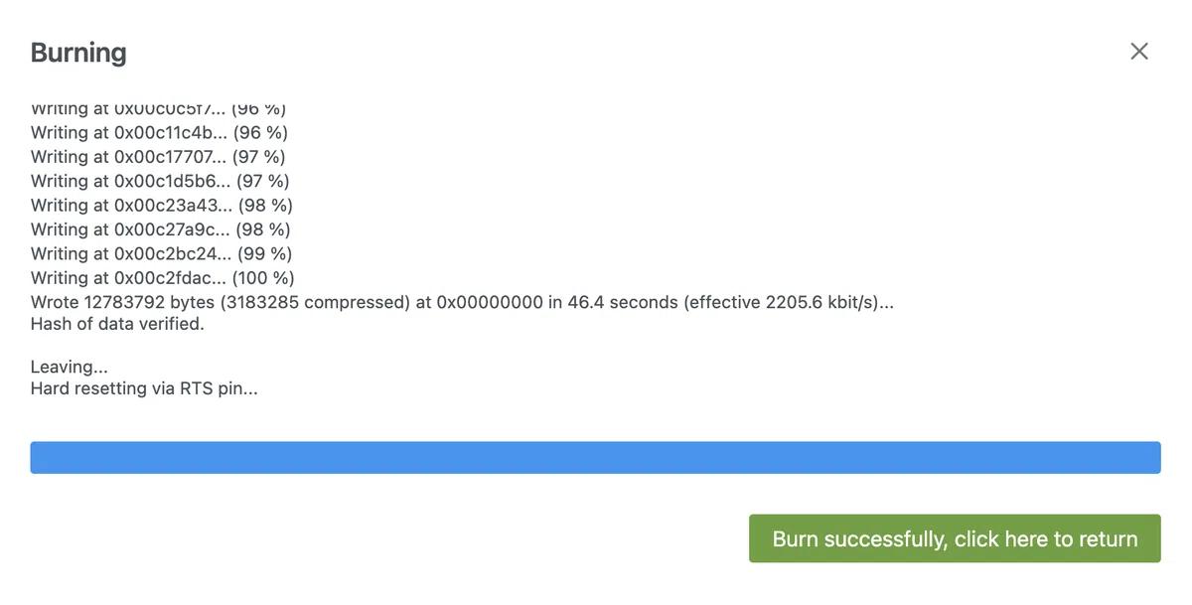Select the "Hard resetting via RTS pin..." line
Viewport: 1192px width, 605px height.
pos(144,388)
